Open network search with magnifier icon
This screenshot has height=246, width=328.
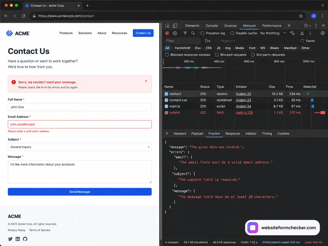point(193,33)
